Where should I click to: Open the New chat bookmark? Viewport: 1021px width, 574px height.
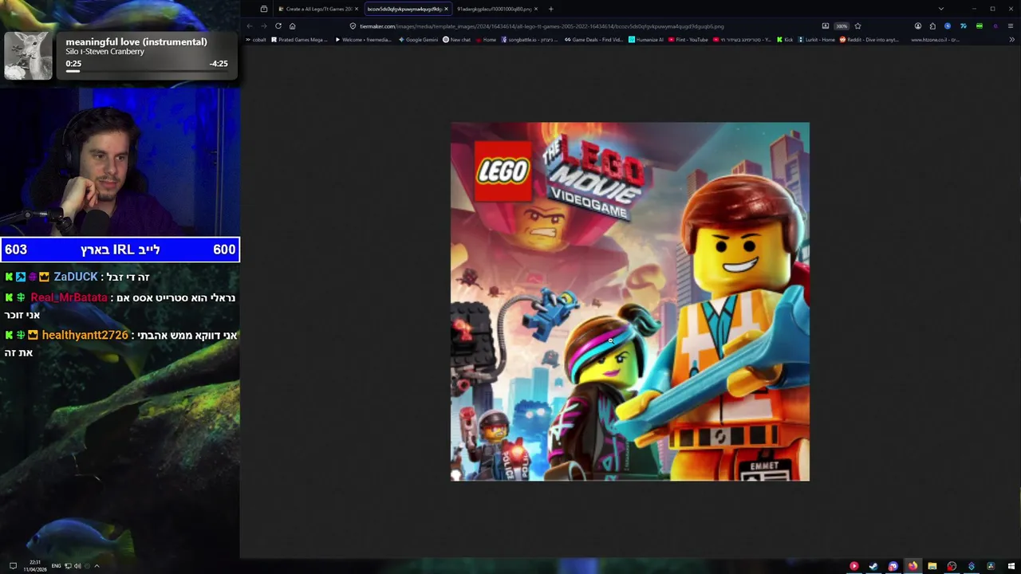[457, 39]
